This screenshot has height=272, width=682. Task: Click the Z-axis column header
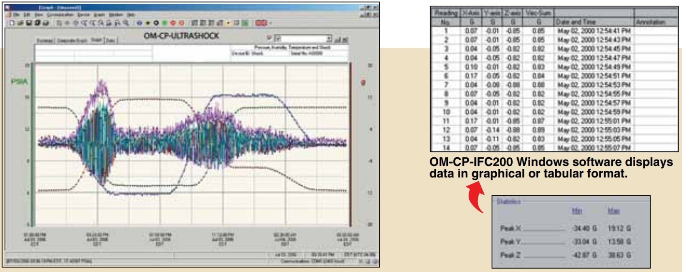(513, 17)
